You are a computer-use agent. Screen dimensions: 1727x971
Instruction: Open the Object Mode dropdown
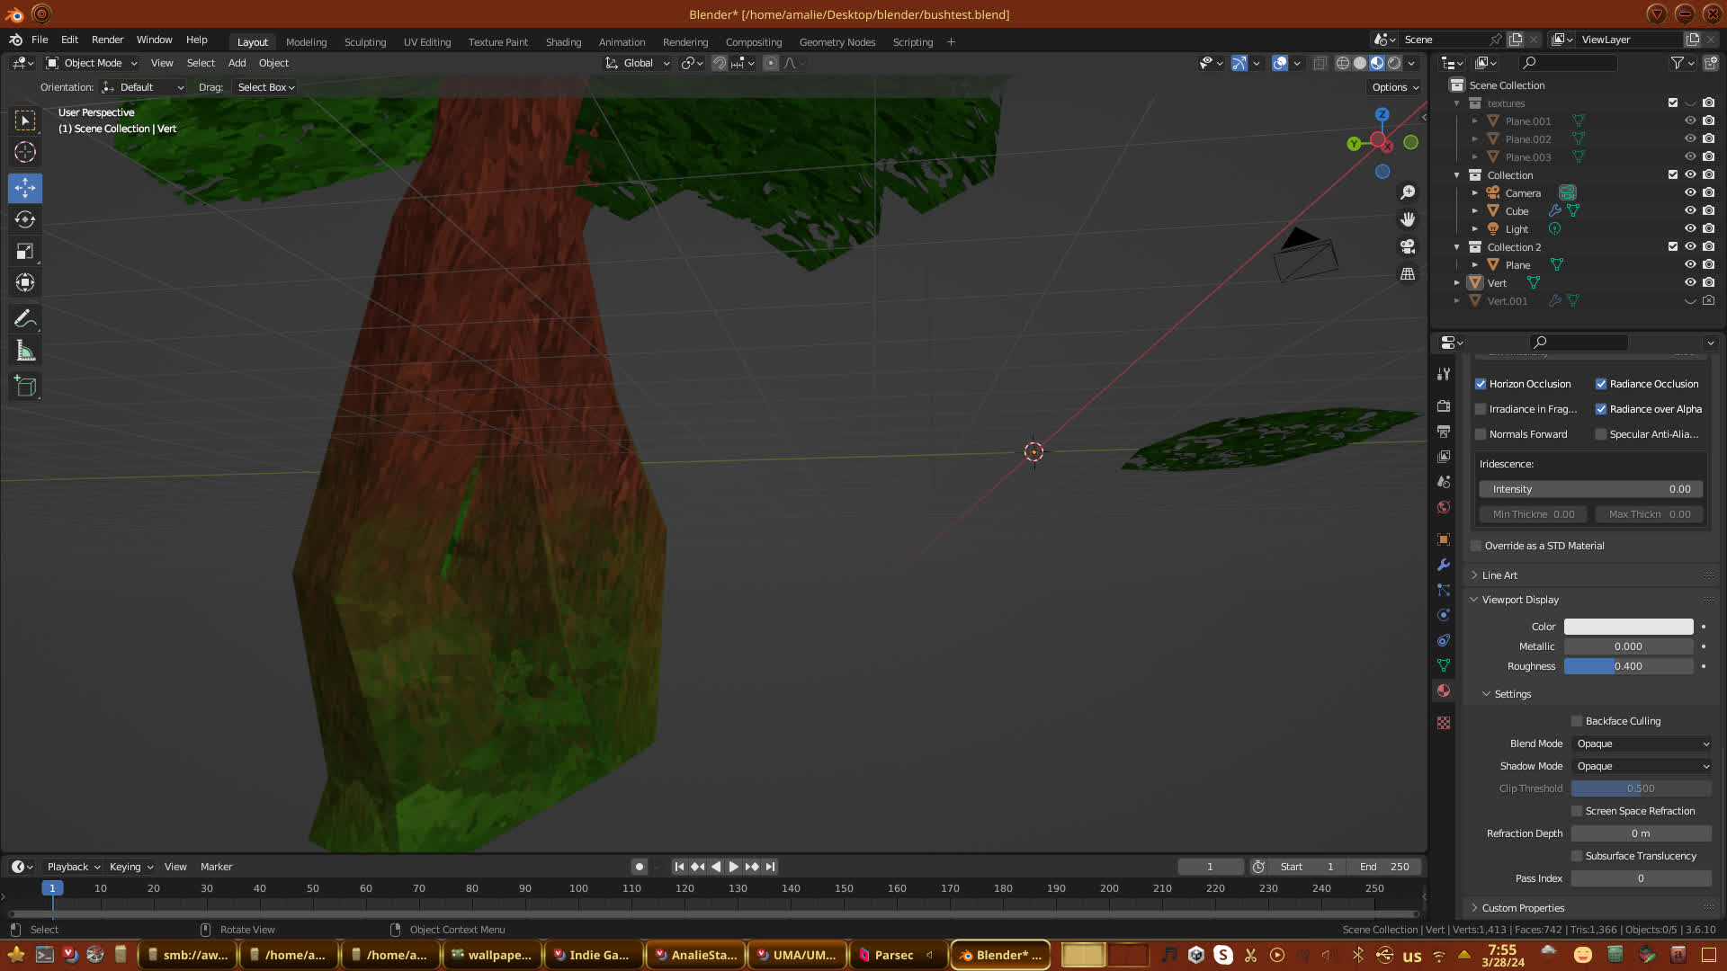pyautogui.click(x=92, y=63)
